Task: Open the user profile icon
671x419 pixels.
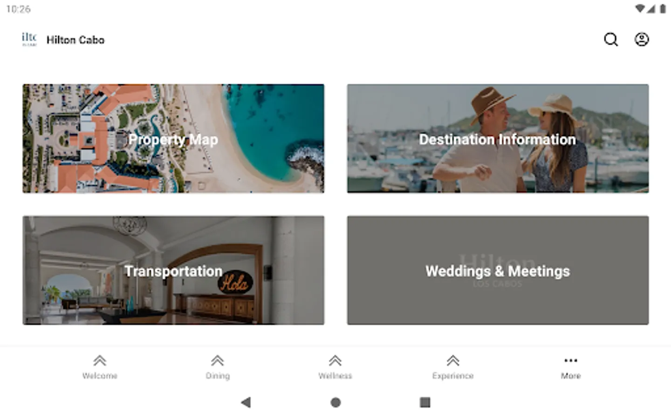Action: [642, 40]
